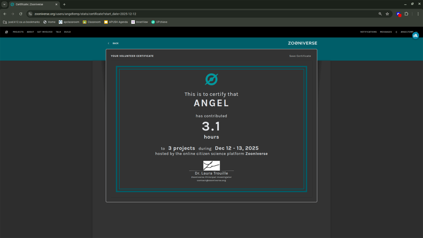
Task: Click the browser forward arrow
Action: point(13,14)
